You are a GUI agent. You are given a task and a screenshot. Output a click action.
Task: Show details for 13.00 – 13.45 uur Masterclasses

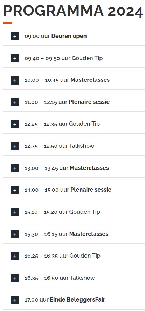point(74,168)
